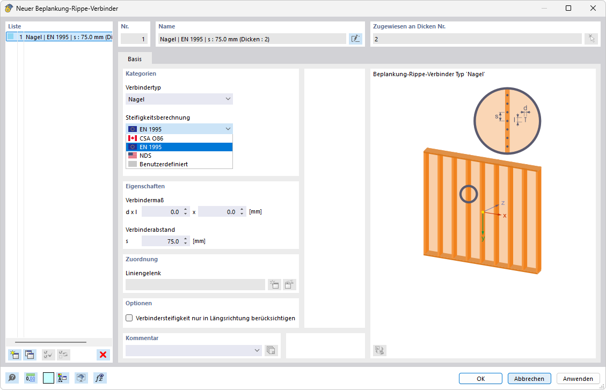Click the select Liniengelenk graphically icon
This screenshot has height=390, width=606.
[x=289, y=284]
